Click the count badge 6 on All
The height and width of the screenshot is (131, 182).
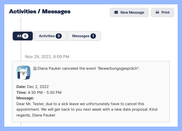click(x=25, y=36)
